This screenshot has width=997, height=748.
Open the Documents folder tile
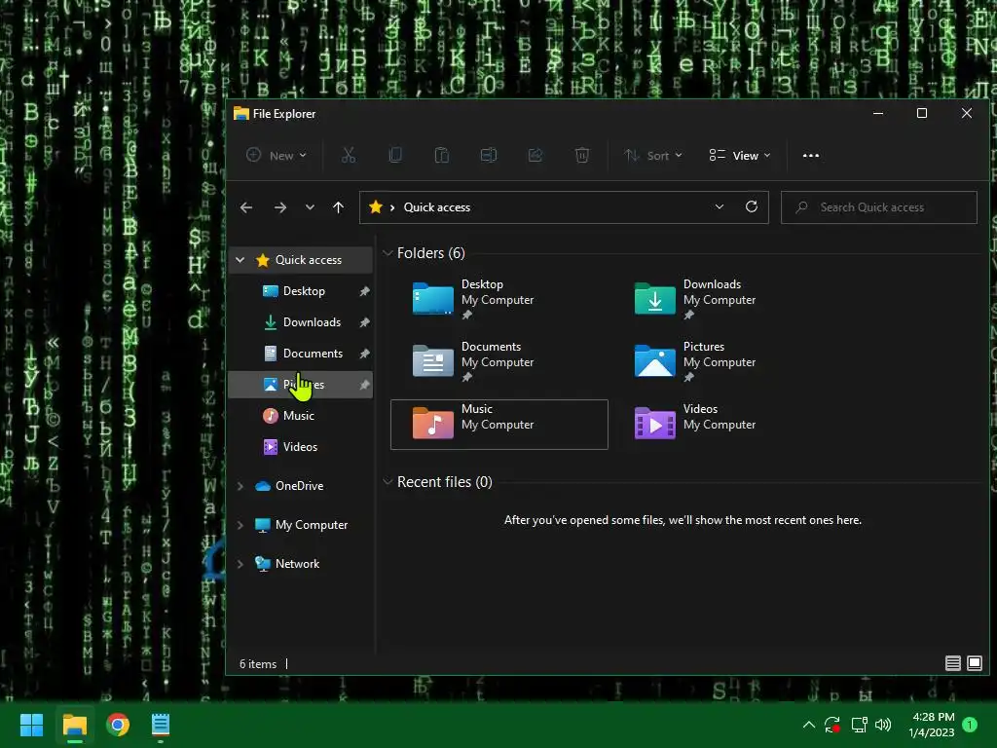pos(499,361)
